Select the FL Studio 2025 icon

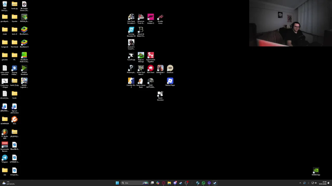coord(5,134)
